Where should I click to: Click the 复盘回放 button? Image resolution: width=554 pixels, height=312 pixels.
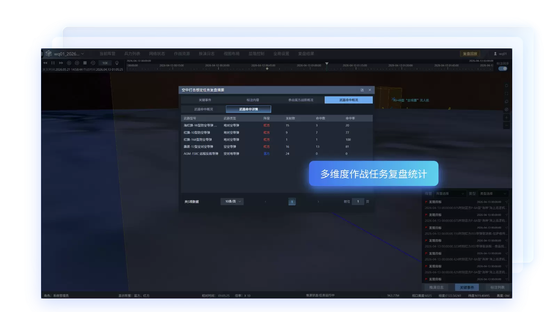[x=470, y=54]
